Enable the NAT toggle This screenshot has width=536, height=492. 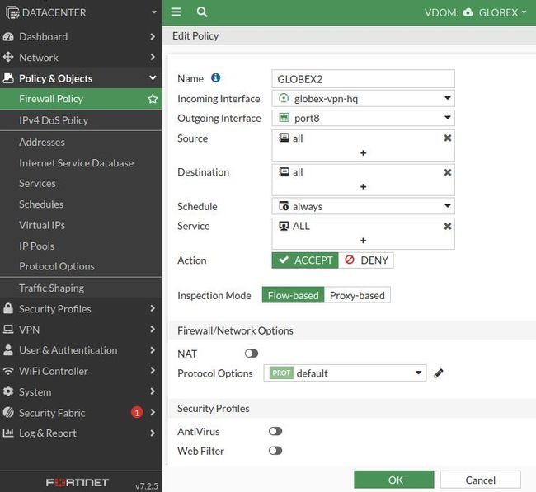[x=252, y=354]
